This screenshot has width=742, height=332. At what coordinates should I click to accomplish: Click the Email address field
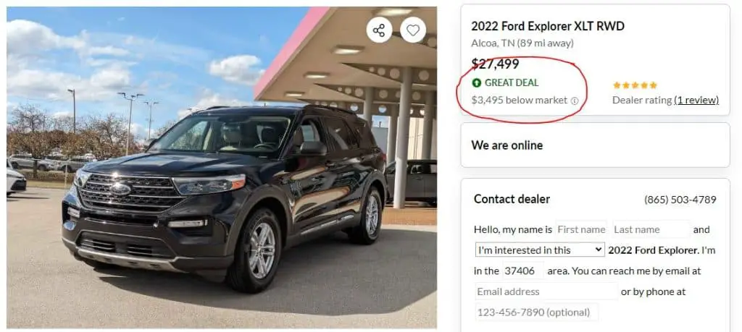[546, 291]
